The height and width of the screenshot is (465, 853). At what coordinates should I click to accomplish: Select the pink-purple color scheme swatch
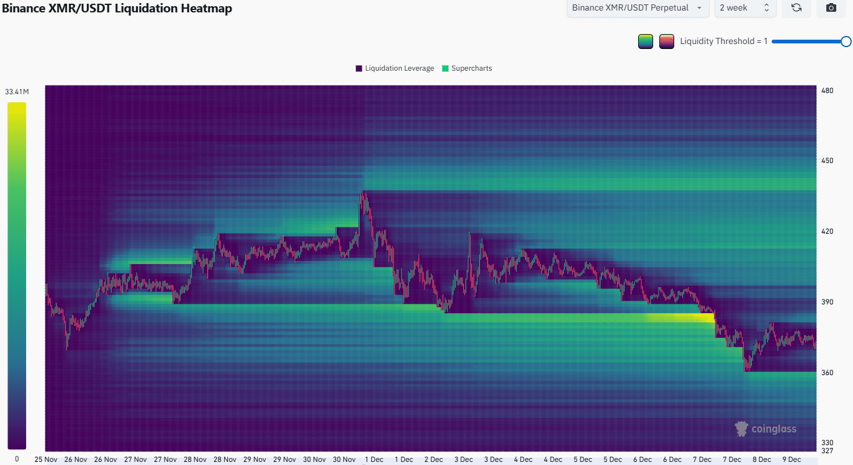pyautogui.click(x=667, y=42)
